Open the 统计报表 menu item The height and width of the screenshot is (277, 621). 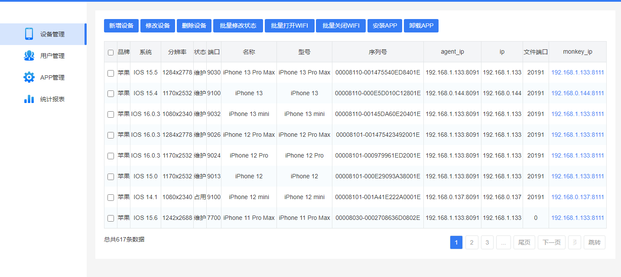click(52, 99)
